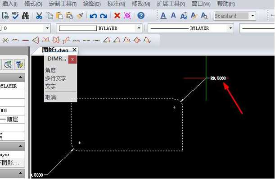Click the upper-right arc center mark
Image resolution: width=275 pixels, height=179 pixels.
[x=175, y=107]
